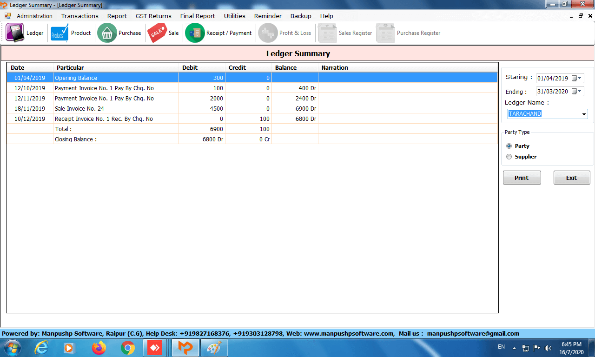Open the Paint taskbar icon

tap(214, 348)
